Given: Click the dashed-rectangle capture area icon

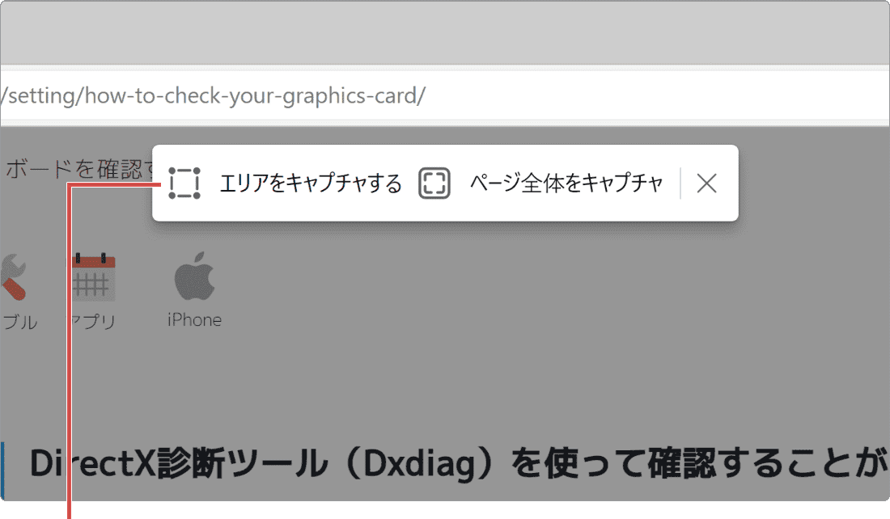Looking at the screenshot, I should click(x=184, y=184).
